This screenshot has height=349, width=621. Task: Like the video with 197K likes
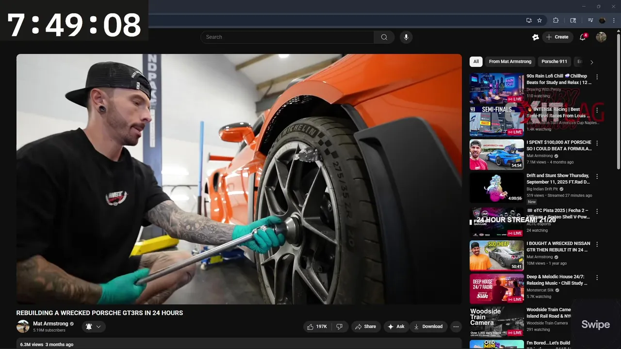click(317, 327)
